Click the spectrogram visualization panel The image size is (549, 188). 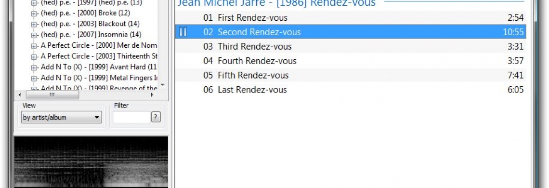91,161
